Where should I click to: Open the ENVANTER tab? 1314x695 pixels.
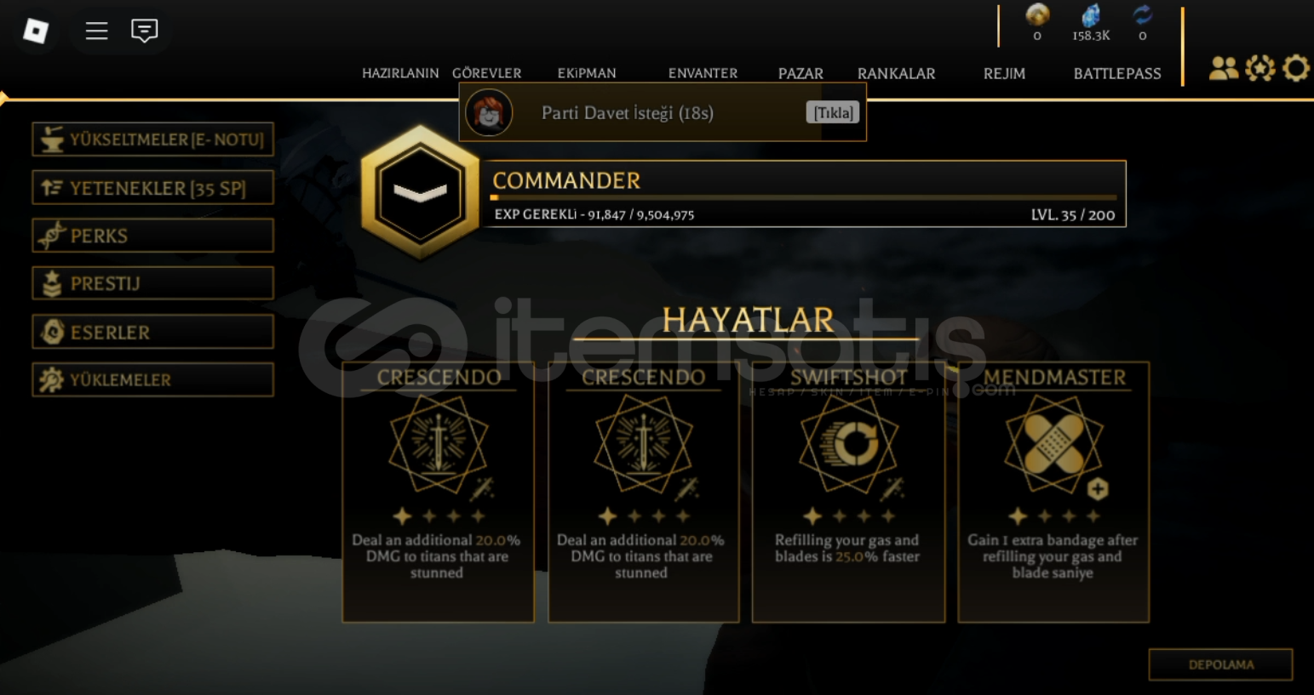[703, 73]
